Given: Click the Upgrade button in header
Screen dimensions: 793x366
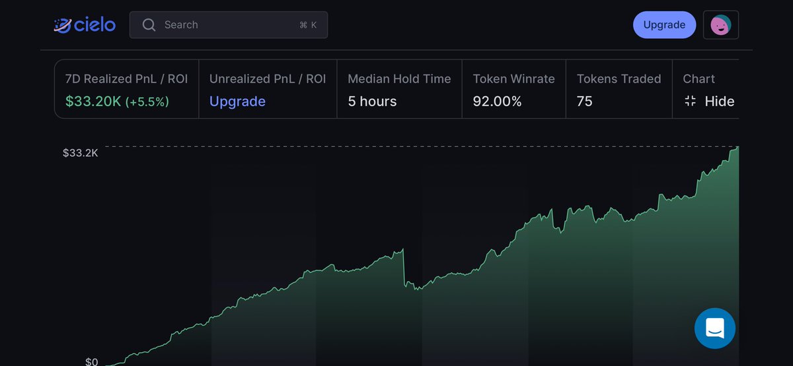Looking at the screenshot, I should 664,25.
